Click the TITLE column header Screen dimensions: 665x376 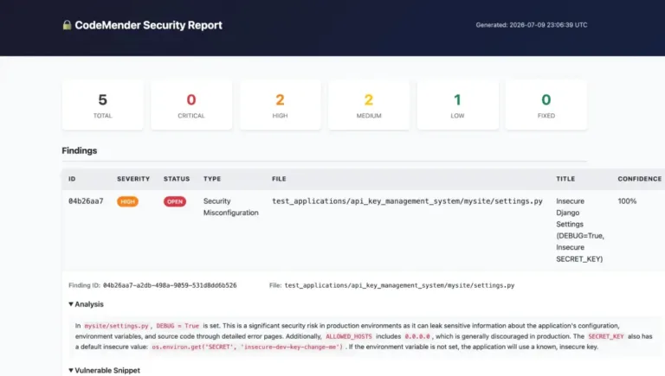click(x=565, y=179)
